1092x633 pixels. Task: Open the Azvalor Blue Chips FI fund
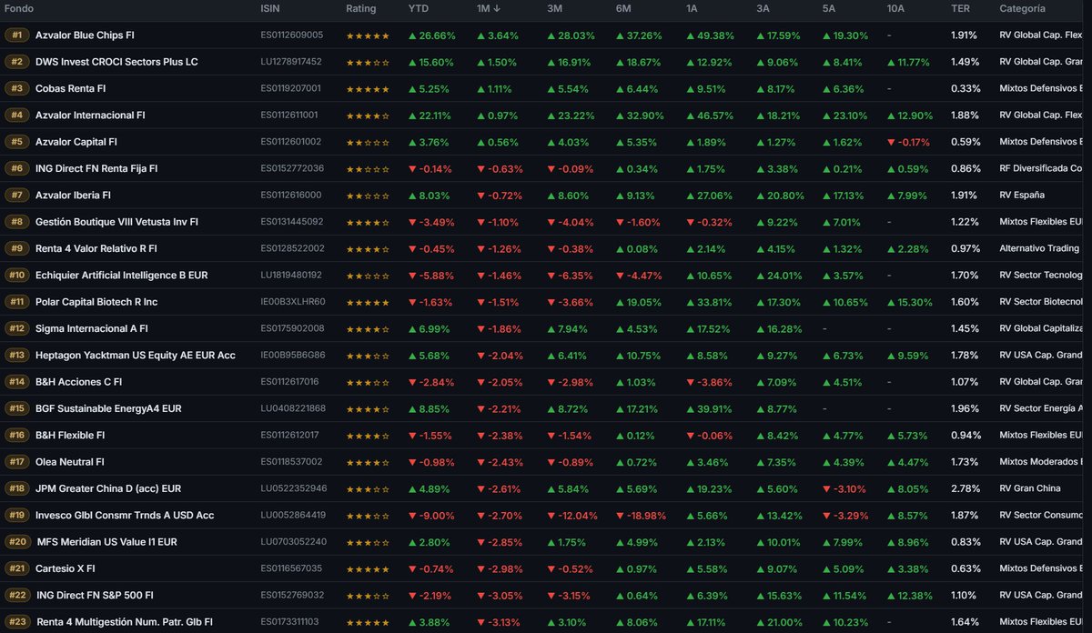pos(85,35)
